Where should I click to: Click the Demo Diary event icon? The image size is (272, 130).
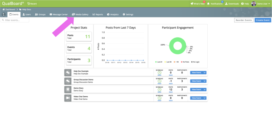[68, 89]
